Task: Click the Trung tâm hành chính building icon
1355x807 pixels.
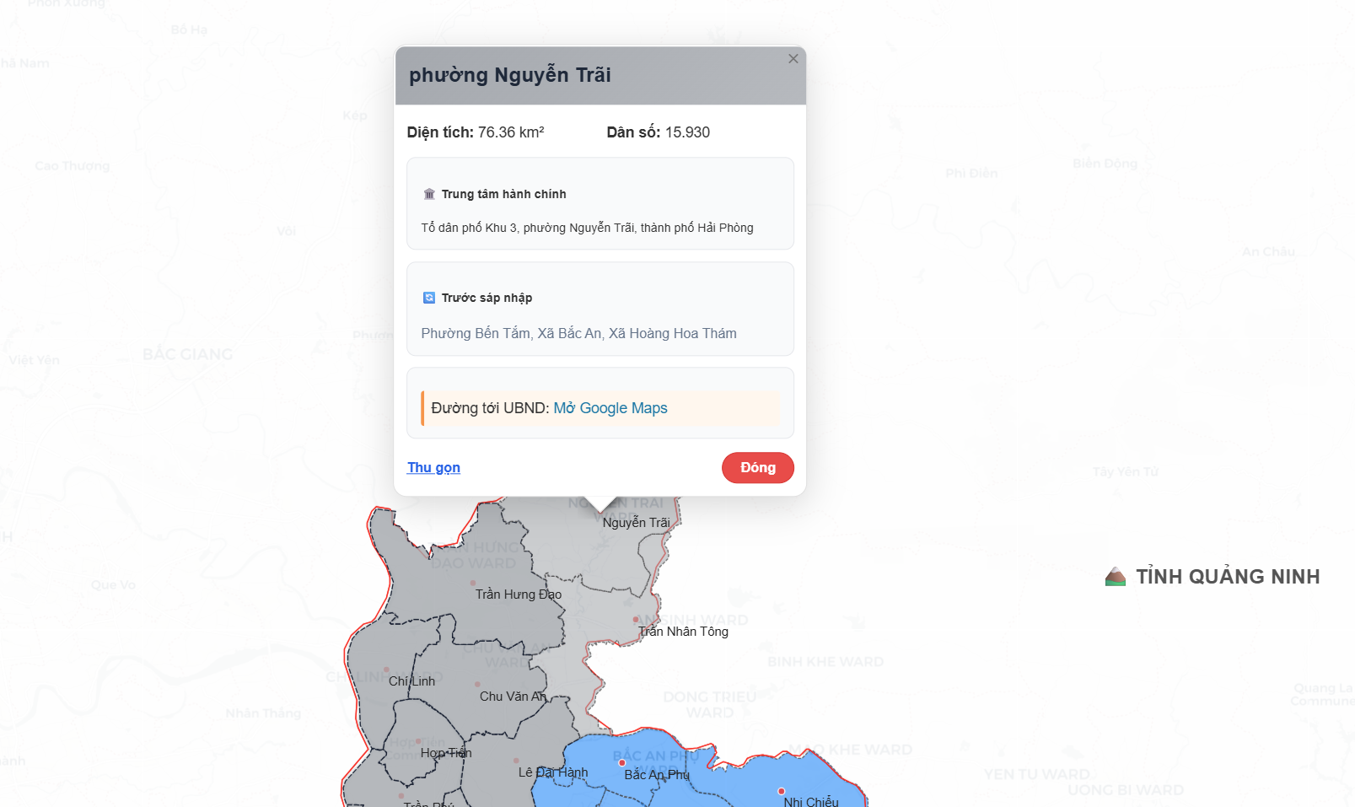Action: tap(429, 194)
